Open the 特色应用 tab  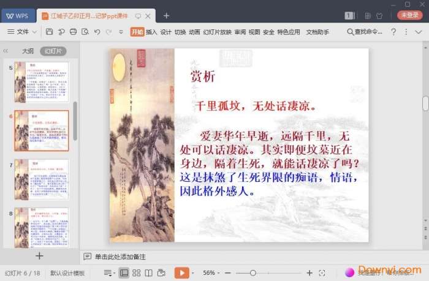(289, 32)
